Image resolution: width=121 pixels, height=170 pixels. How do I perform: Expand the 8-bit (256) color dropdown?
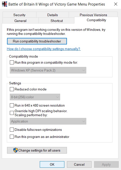(x=35, y=97)
